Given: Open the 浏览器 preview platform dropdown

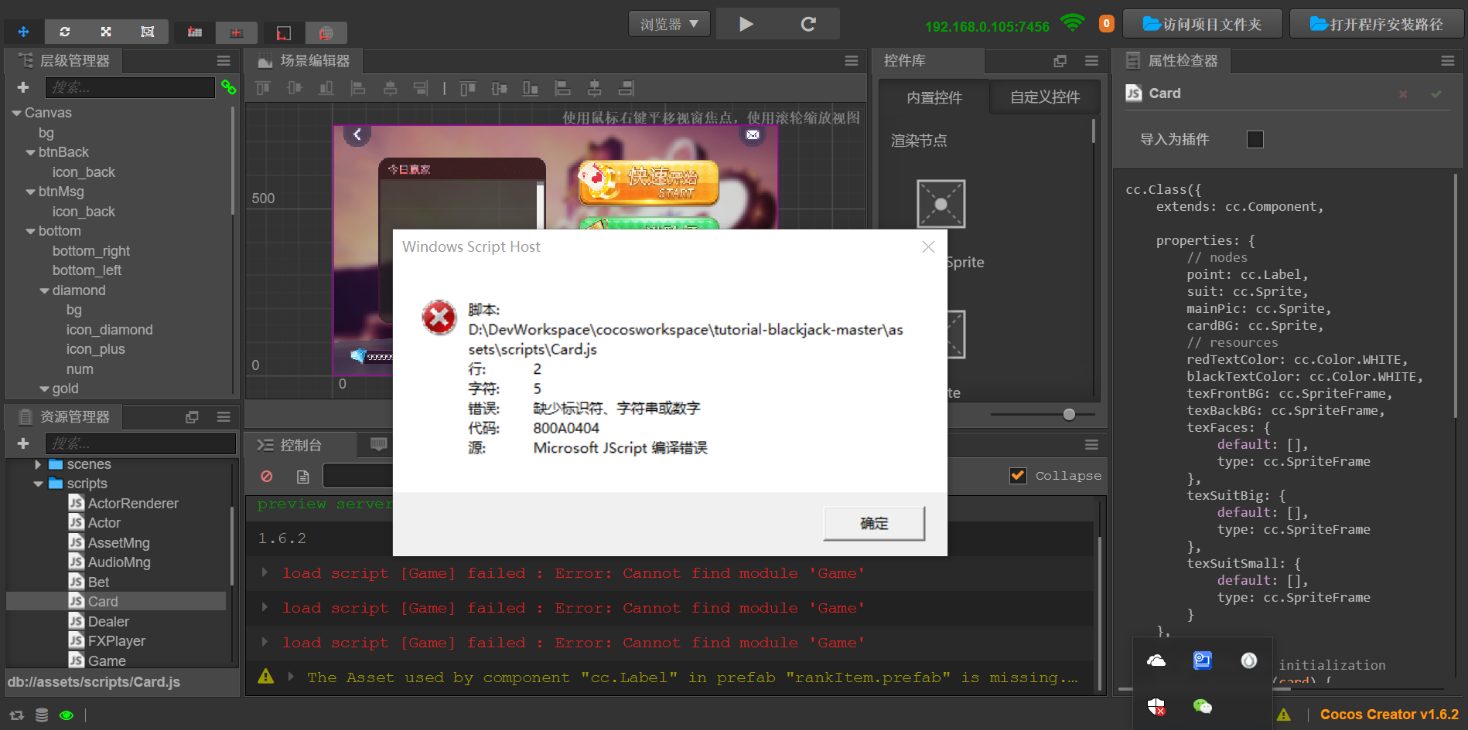Looking at the screenshot, I should (669, 24).
